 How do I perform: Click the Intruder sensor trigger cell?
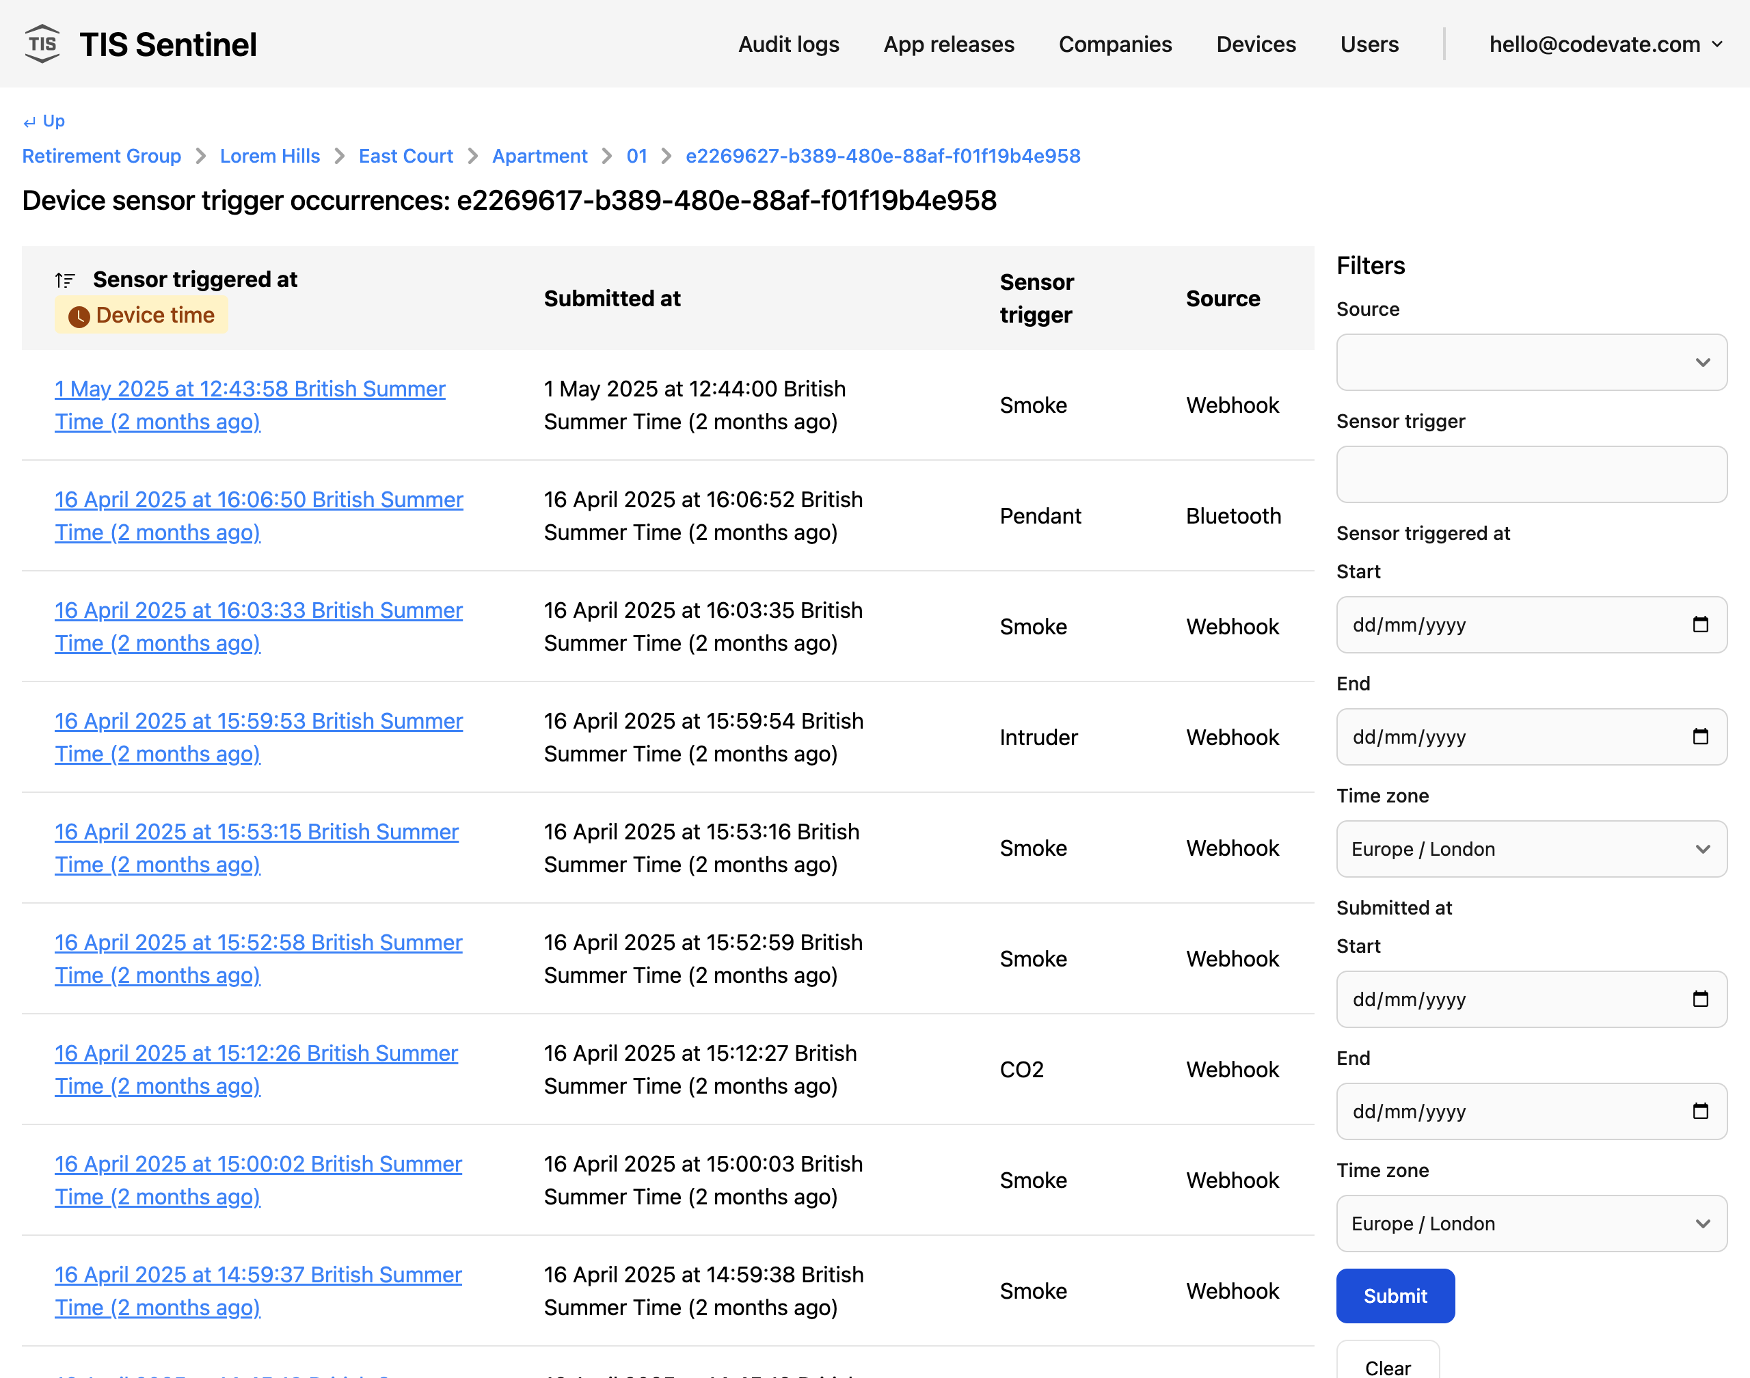(x=1038, y=737)
